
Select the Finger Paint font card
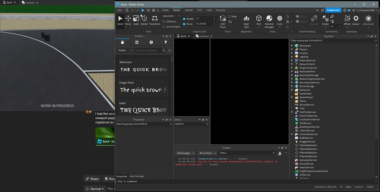[143, 87]
